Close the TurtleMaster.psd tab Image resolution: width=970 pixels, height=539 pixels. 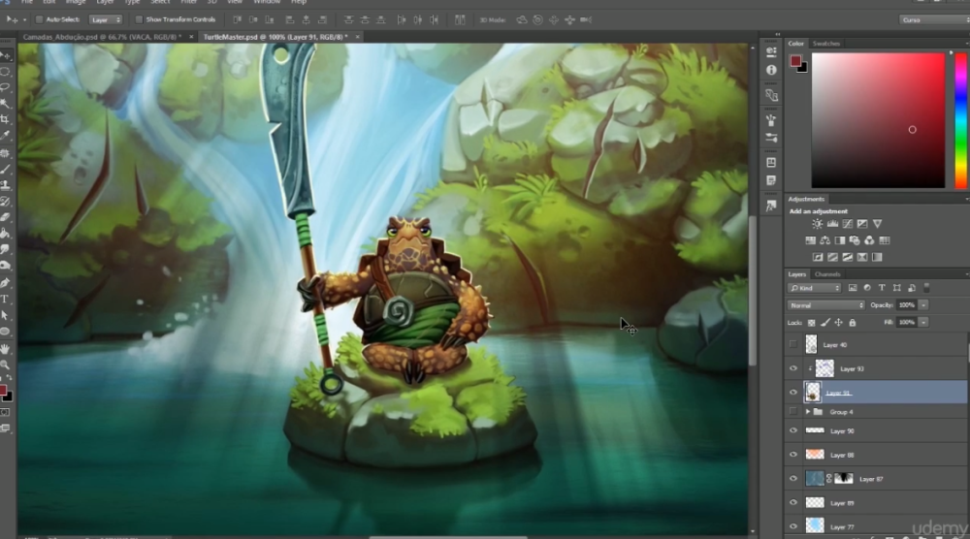pos(357,37)
